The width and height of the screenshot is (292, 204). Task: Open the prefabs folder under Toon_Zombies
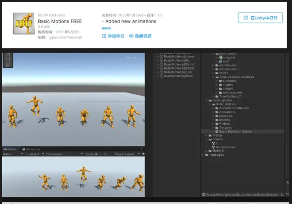(x=226, y=89)
